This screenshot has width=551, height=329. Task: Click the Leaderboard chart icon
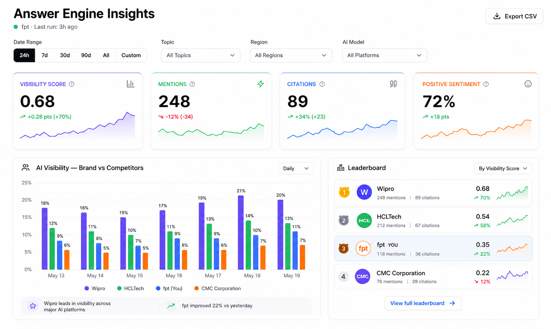pyautogui.click(x=341, y=168)
